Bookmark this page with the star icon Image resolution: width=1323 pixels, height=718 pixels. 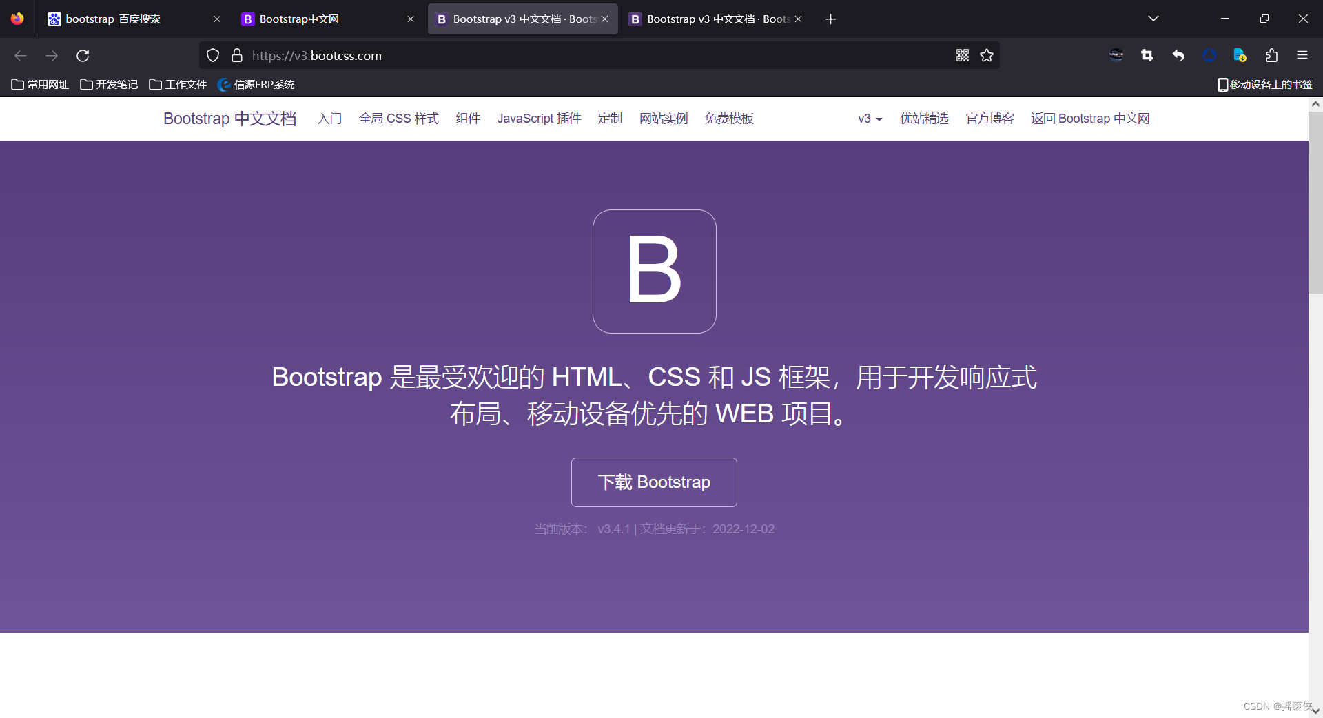(x=987, y=55)
